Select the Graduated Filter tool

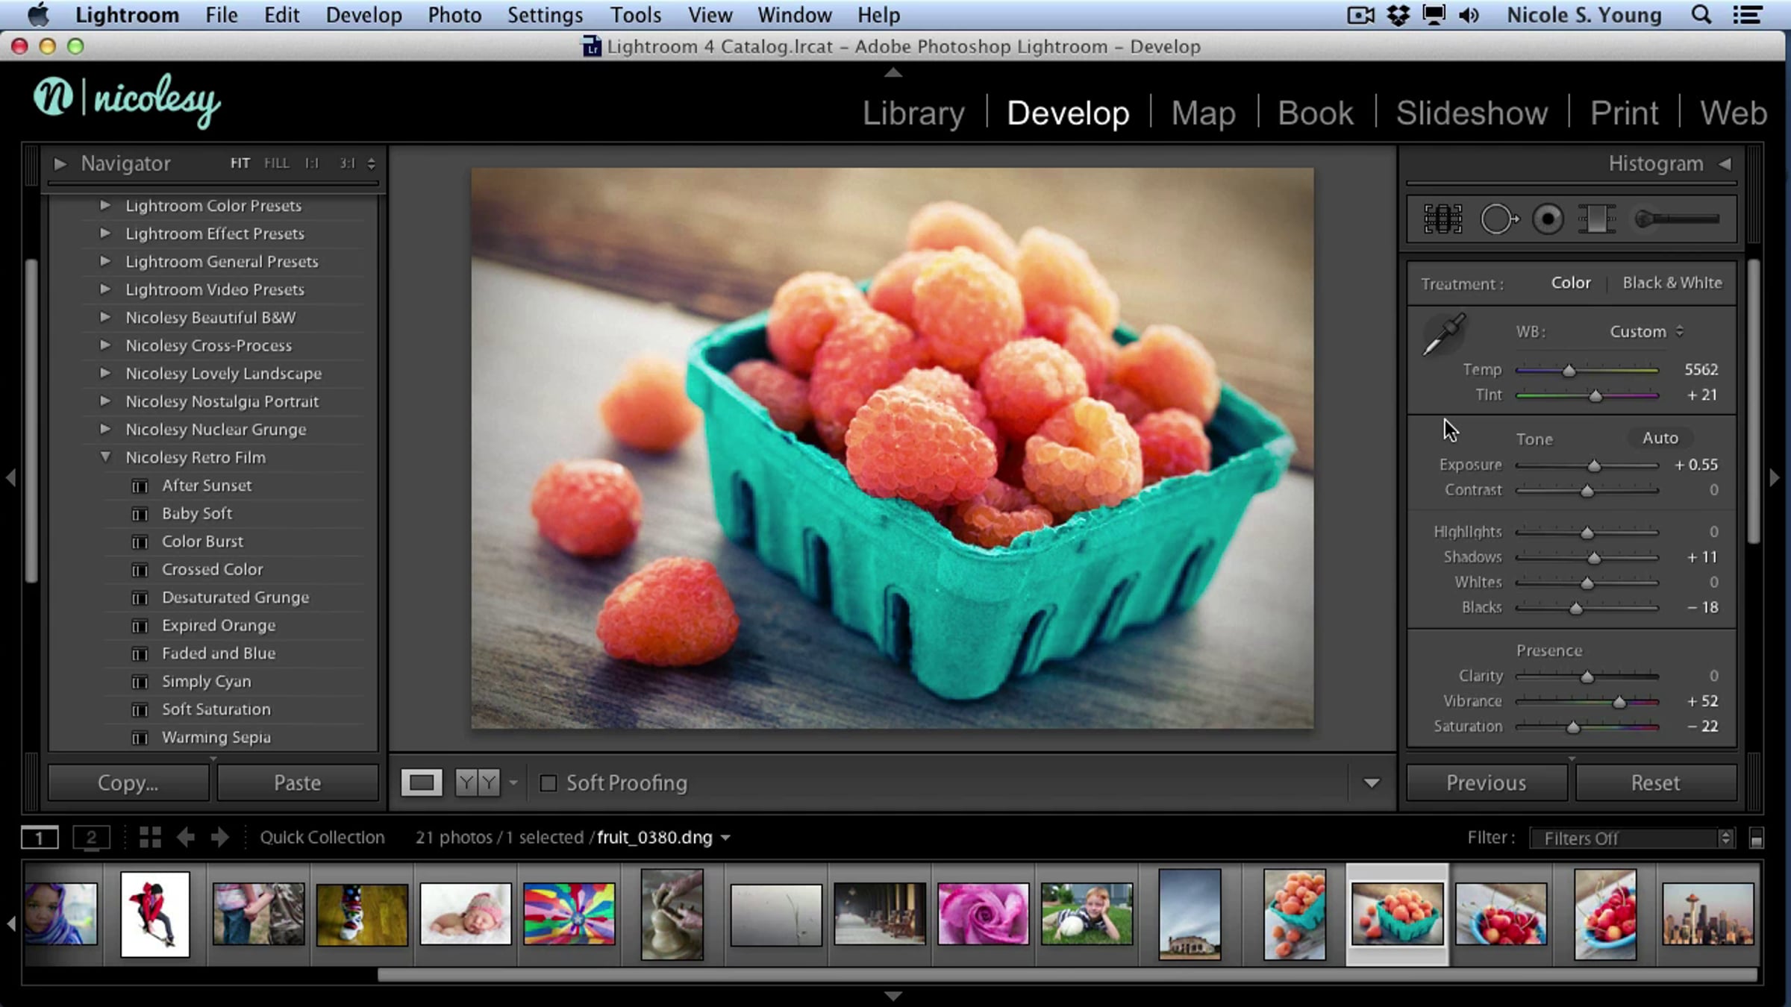pos(1596,219)
